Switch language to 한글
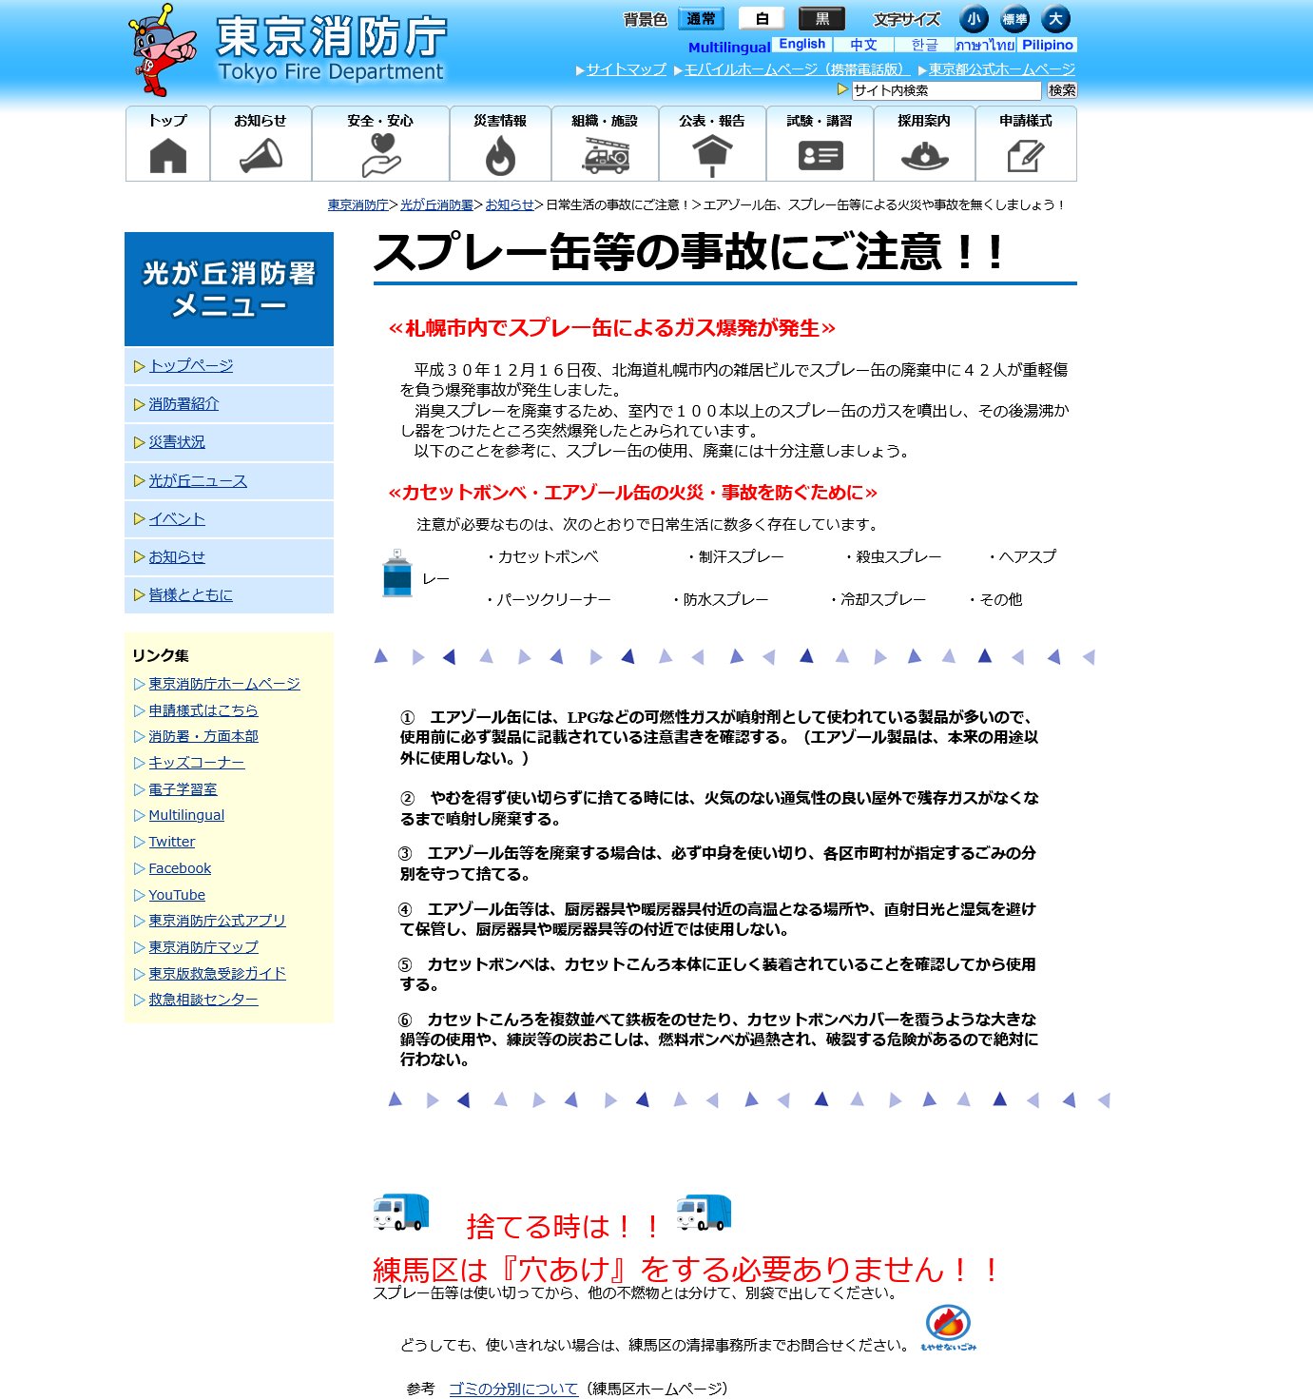Image resolution: width=1313 pixels, height=1399 pixels. point(924,45)
